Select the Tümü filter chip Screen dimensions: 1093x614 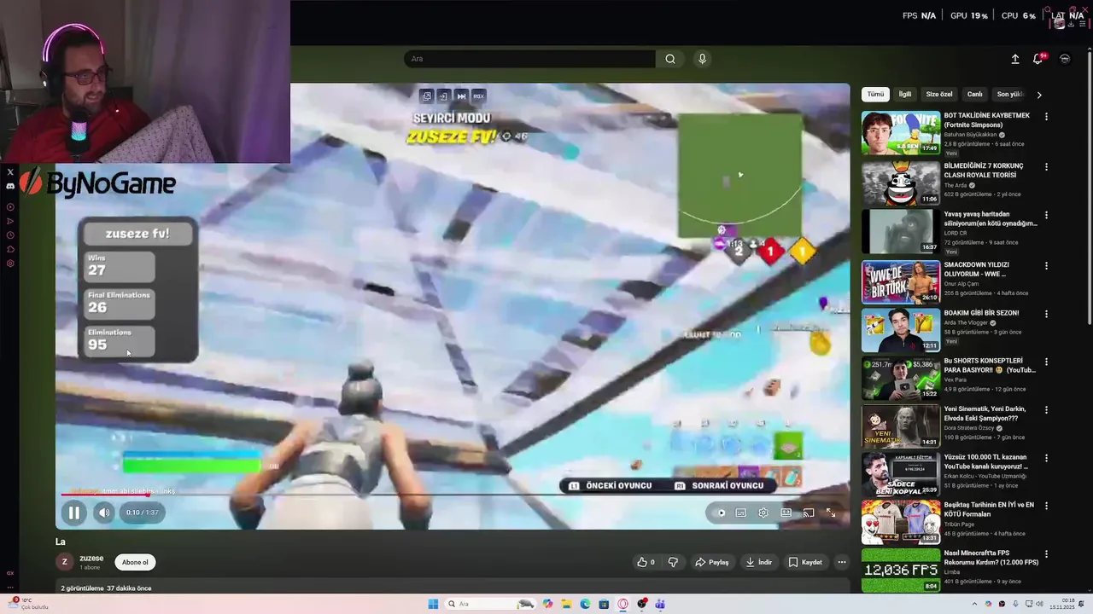click(876, 95)
